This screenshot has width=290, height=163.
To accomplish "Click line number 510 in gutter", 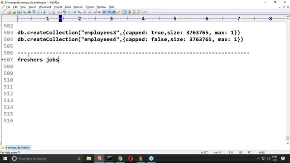I will (x=8, y=80).
